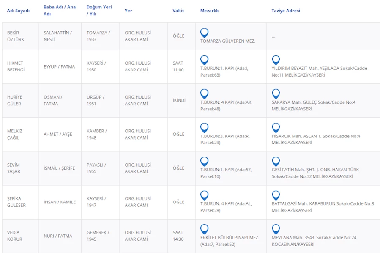Screen dimensions: 380x253
Task: Select the Mezarlık column header
Action: 209,11
